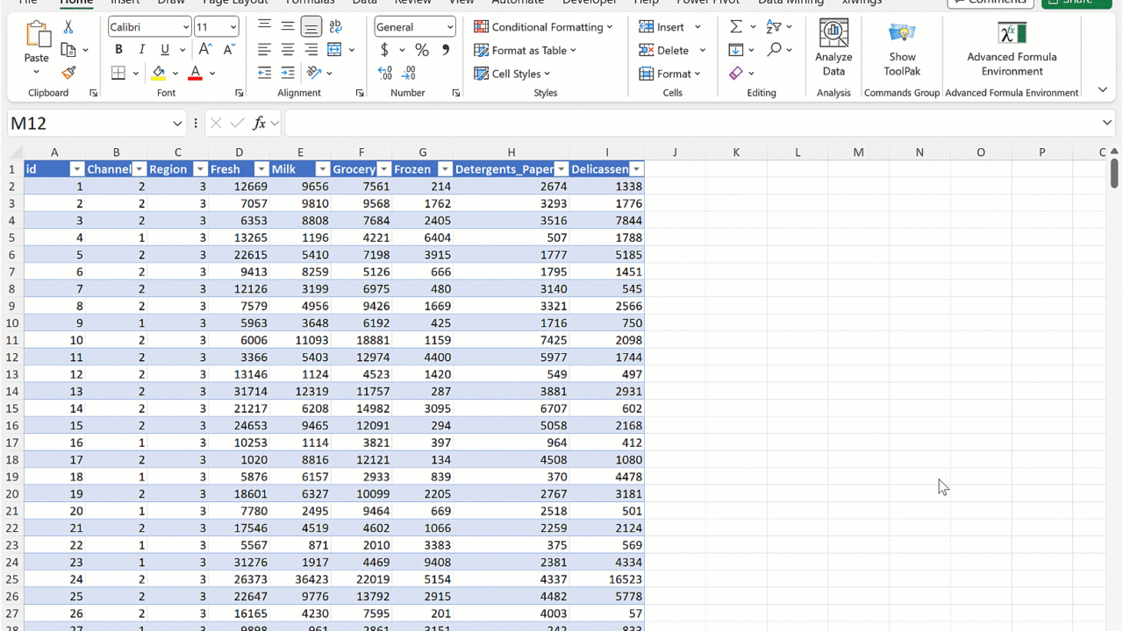Click the Format as Table button
This screenshot has width=1123, height=631.
click(x=526, y=50)
